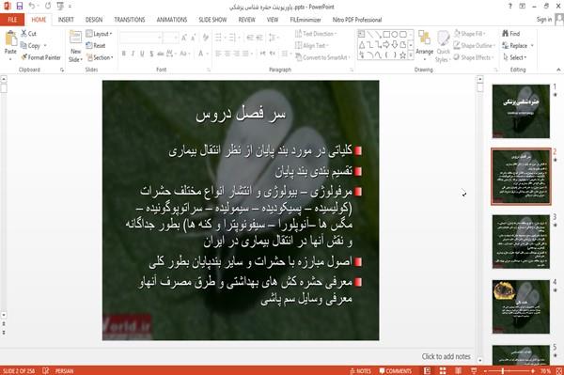
Task: Open Quick Styles gallery
Action: coord(443,47)
